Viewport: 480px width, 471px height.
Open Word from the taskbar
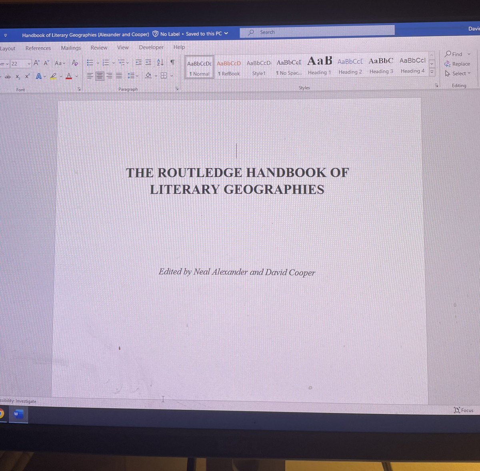[x=18, y=415]
